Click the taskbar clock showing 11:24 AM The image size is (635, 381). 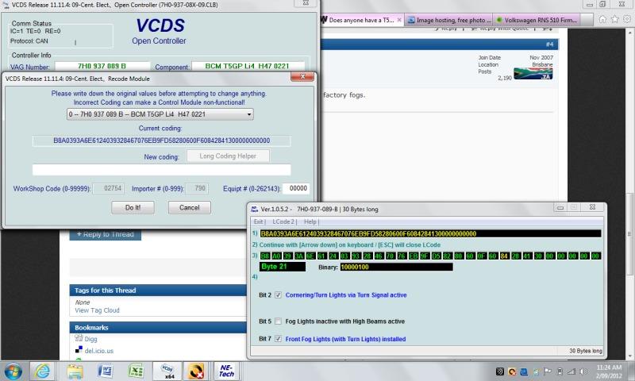tap(608, 371)
